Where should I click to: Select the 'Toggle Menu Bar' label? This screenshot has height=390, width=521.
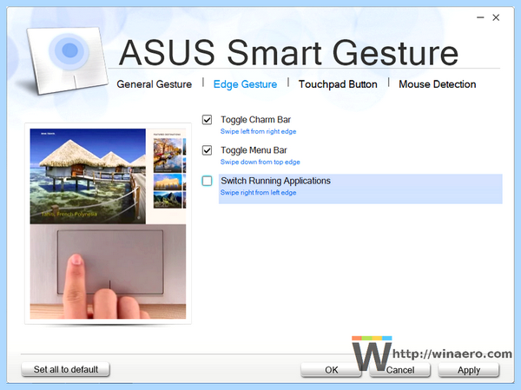254,150
